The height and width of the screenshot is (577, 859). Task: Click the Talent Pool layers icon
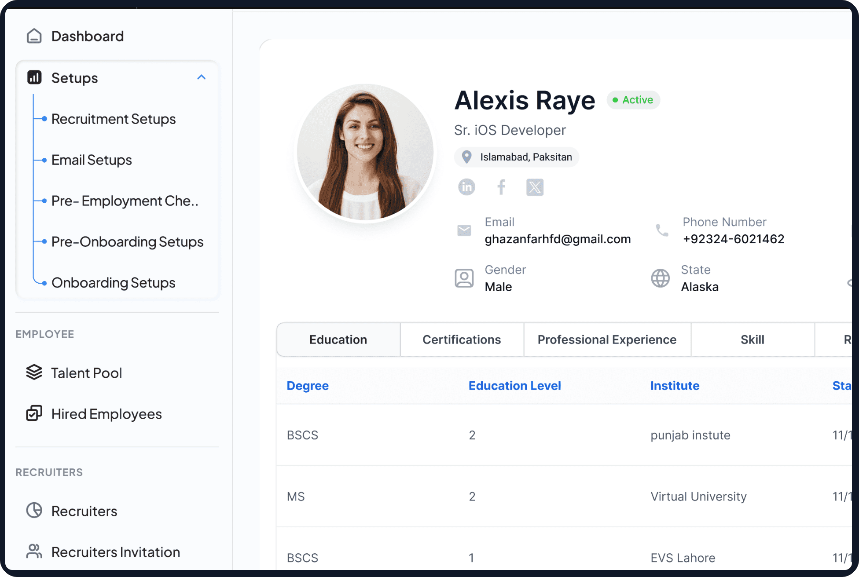pos(34,372)
